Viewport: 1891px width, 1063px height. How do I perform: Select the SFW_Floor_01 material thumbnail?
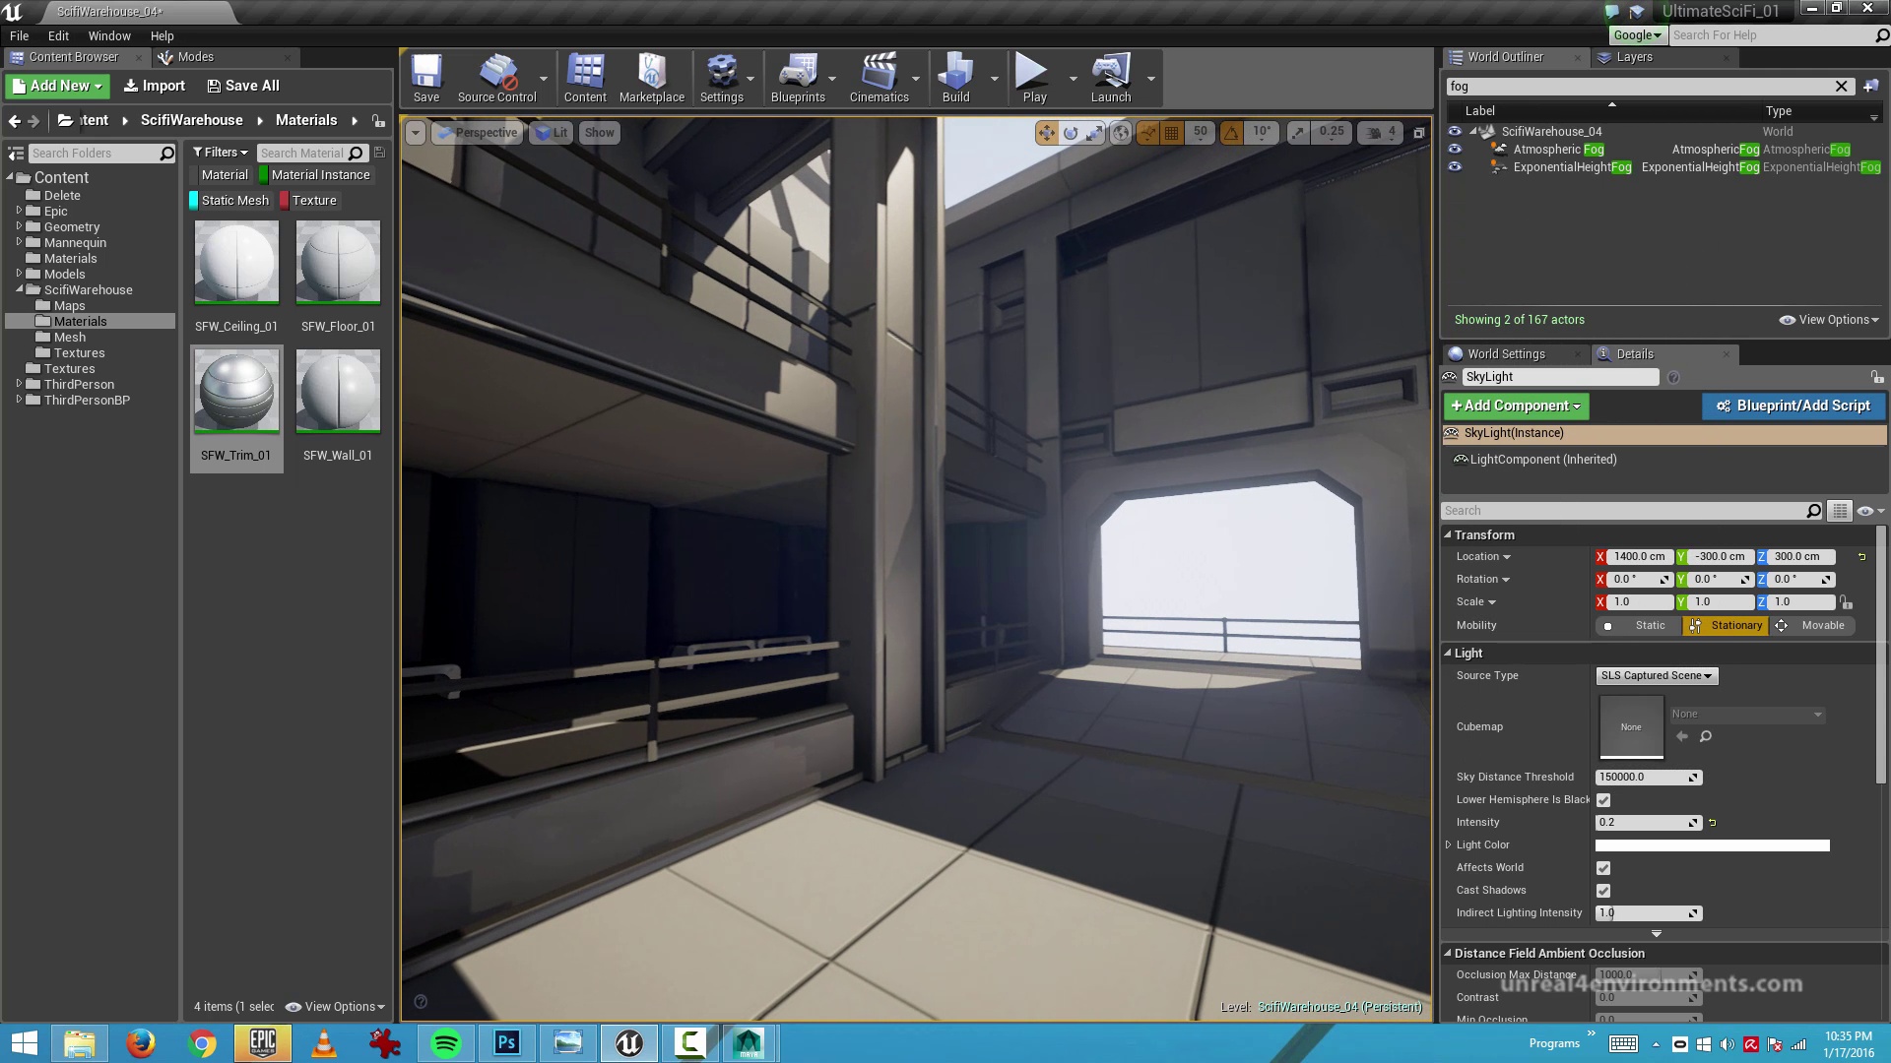pos(338,263)
